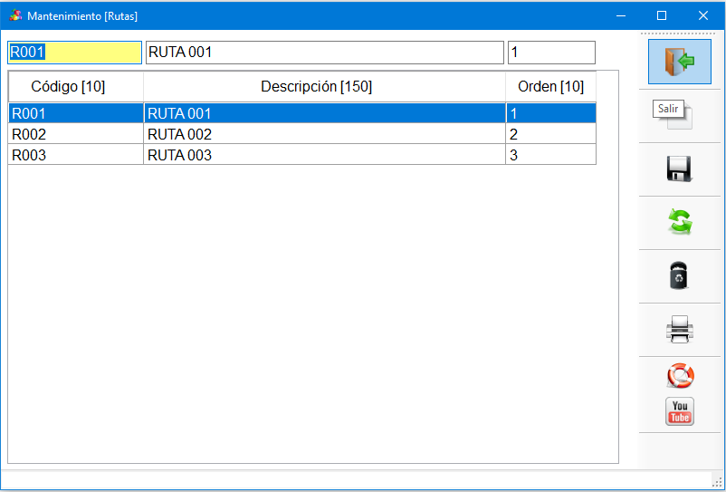This screenshot has width=726, height=492.
Task: Click the order cell of row R001
Action: 551,113
